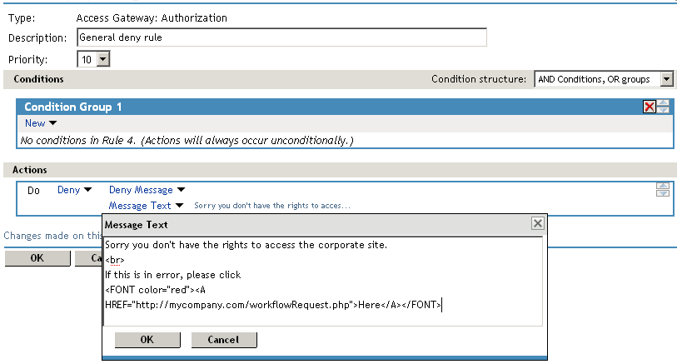
Task: Click the Actions section heading
Action: click(30, 170)
